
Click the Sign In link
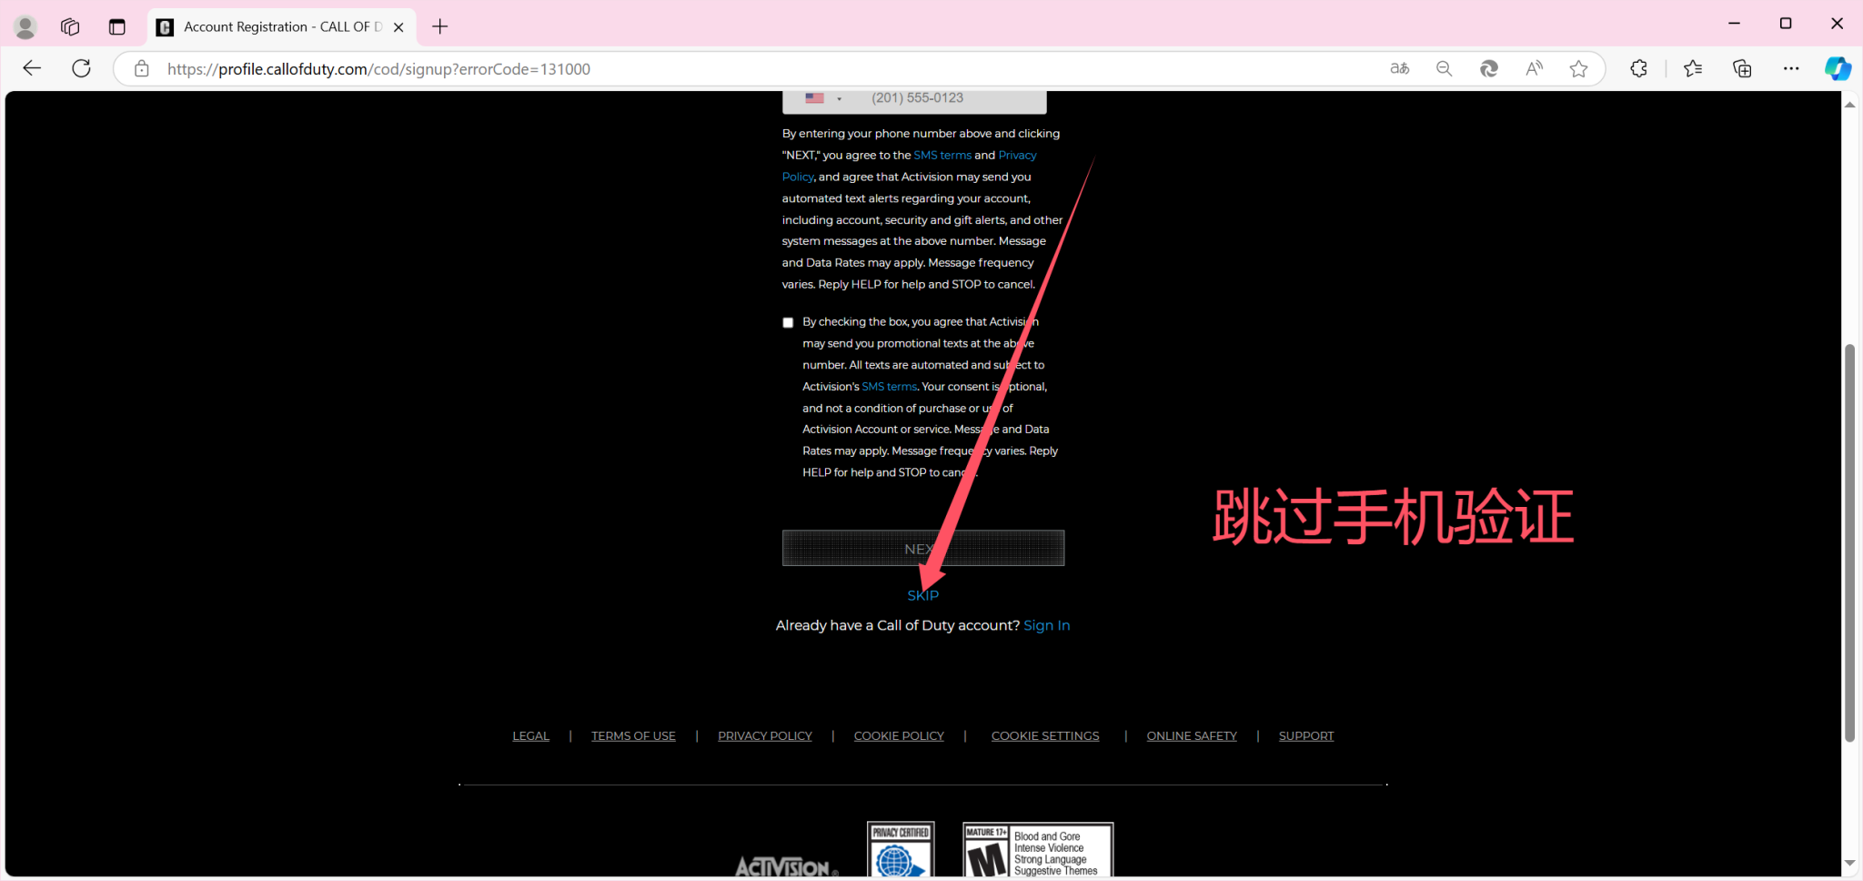[x=1046, y=625]
